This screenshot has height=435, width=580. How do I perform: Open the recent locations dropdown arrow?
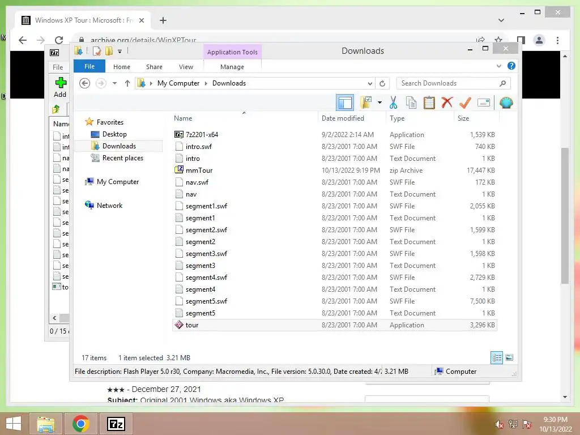114,83
